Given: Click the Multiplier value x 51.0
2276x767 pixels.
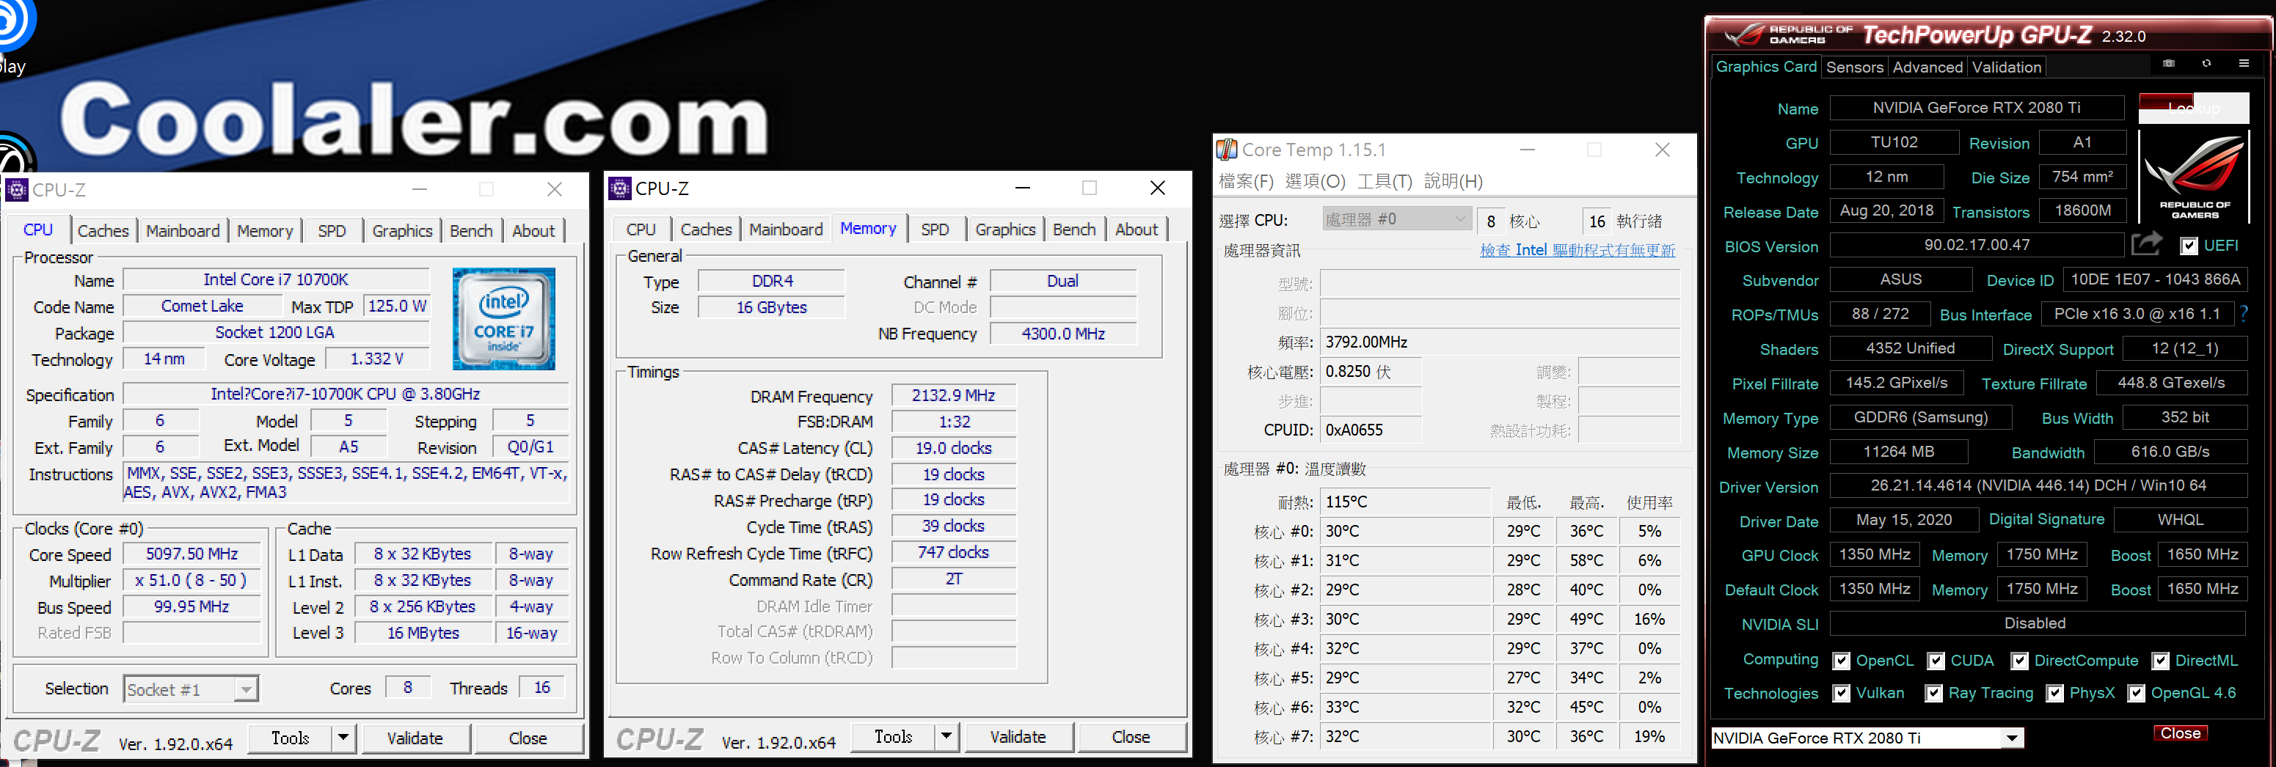Looking at the screenshot, I should click(192, 580).
